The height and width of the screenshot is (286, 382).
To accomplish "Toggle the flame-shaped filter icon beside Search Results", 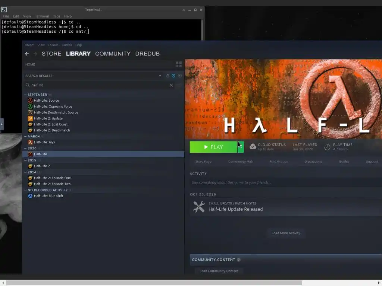I will [x=167, y=76].
